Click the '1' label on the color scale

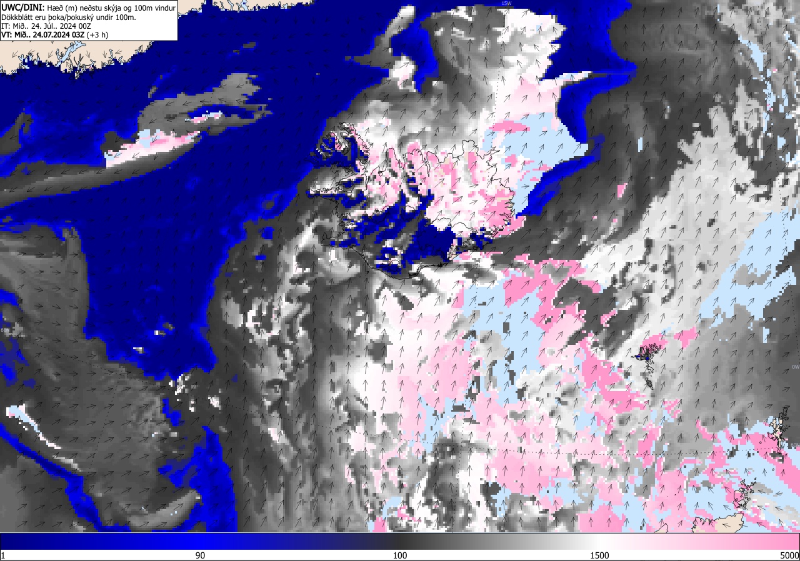pos(2,555)
